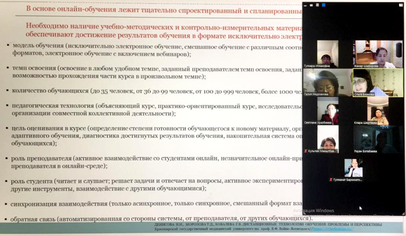The image size is (406, 236).
Task: Click the top-right corner icon of the video panel
Action: point(401,4)
